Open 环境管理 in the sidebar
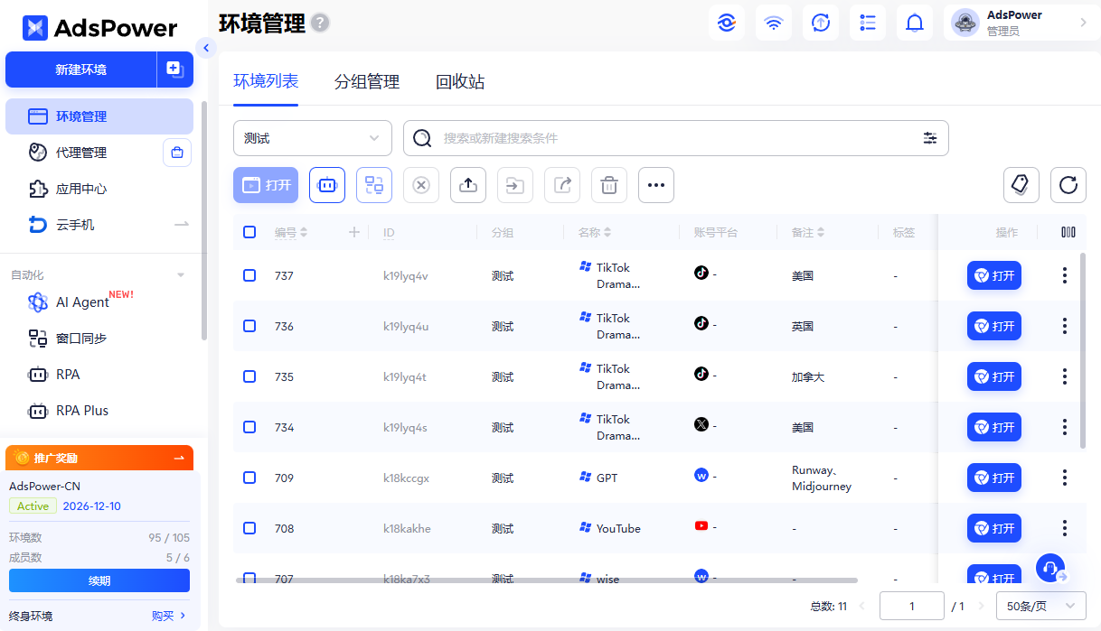The height and width of the screenshot is (631, 1101). pyautogui.click(x=99, y=116)
